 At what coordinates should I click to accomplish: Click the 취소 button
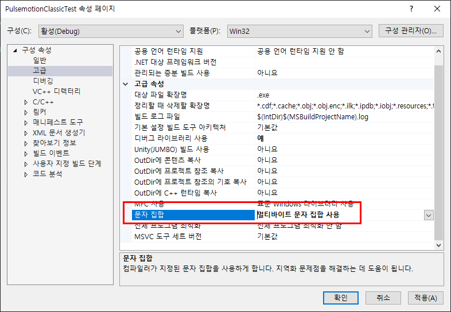point(383,298)
